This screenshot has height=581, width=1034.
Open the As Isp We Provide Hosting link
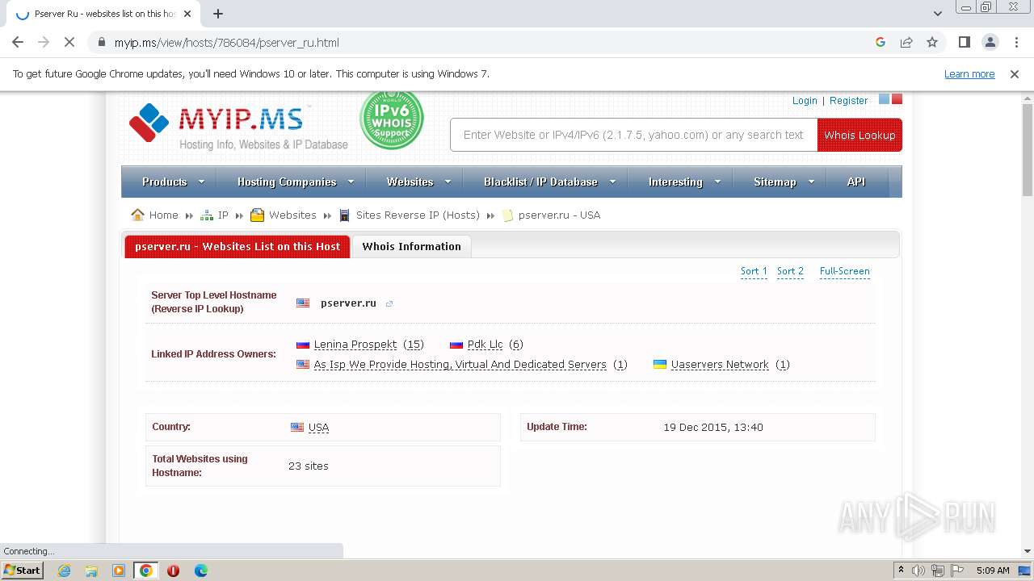pyautogui.click(x=460, y=365)
